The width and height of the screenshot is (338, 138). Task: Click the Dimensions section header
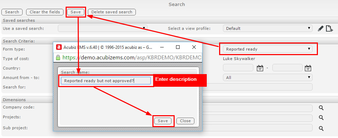click(14, 100)
